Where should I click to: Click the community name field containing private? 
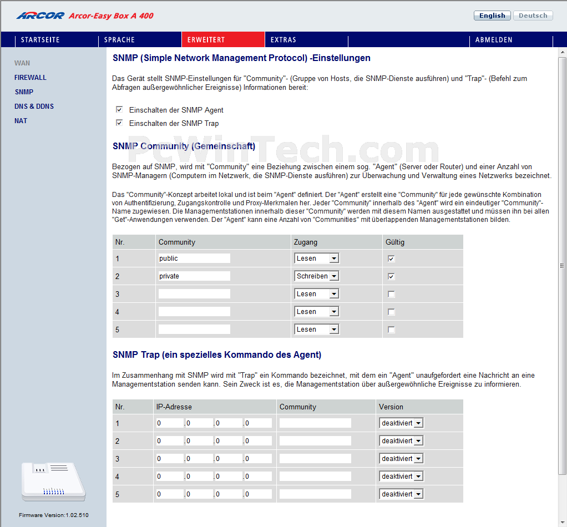(x=194, y=276)
